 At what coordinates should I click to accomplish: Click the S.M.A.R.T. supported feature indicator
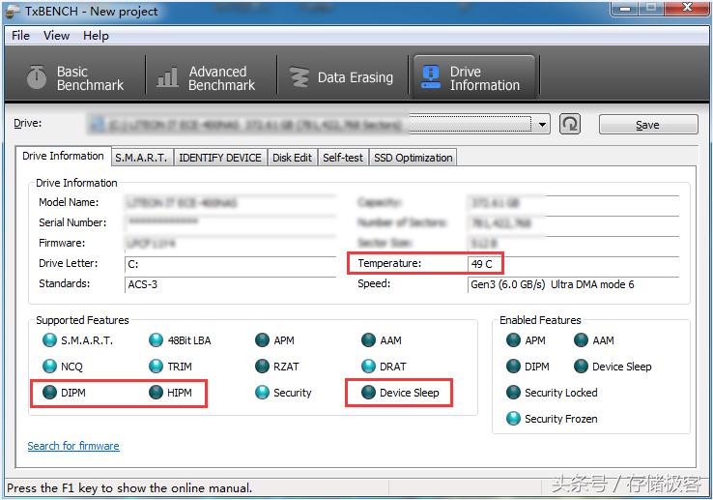49,340
